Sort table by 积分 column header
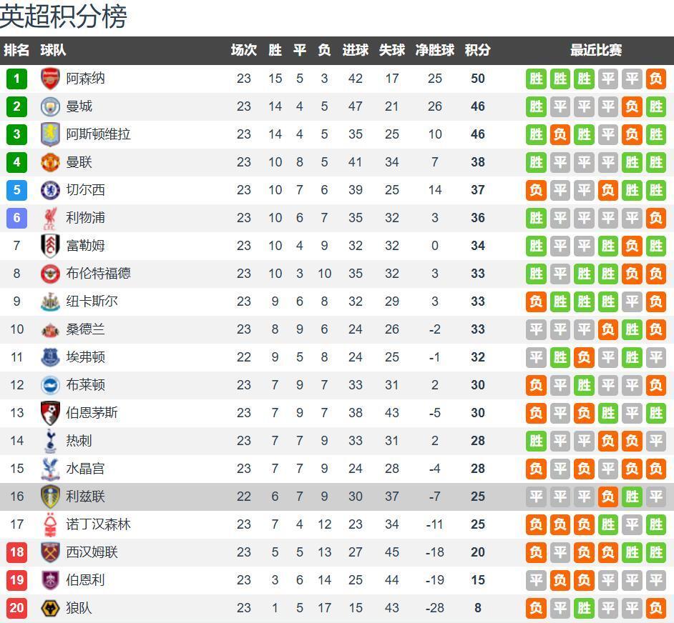Screen dimensions: 674x623 [478, 50]
